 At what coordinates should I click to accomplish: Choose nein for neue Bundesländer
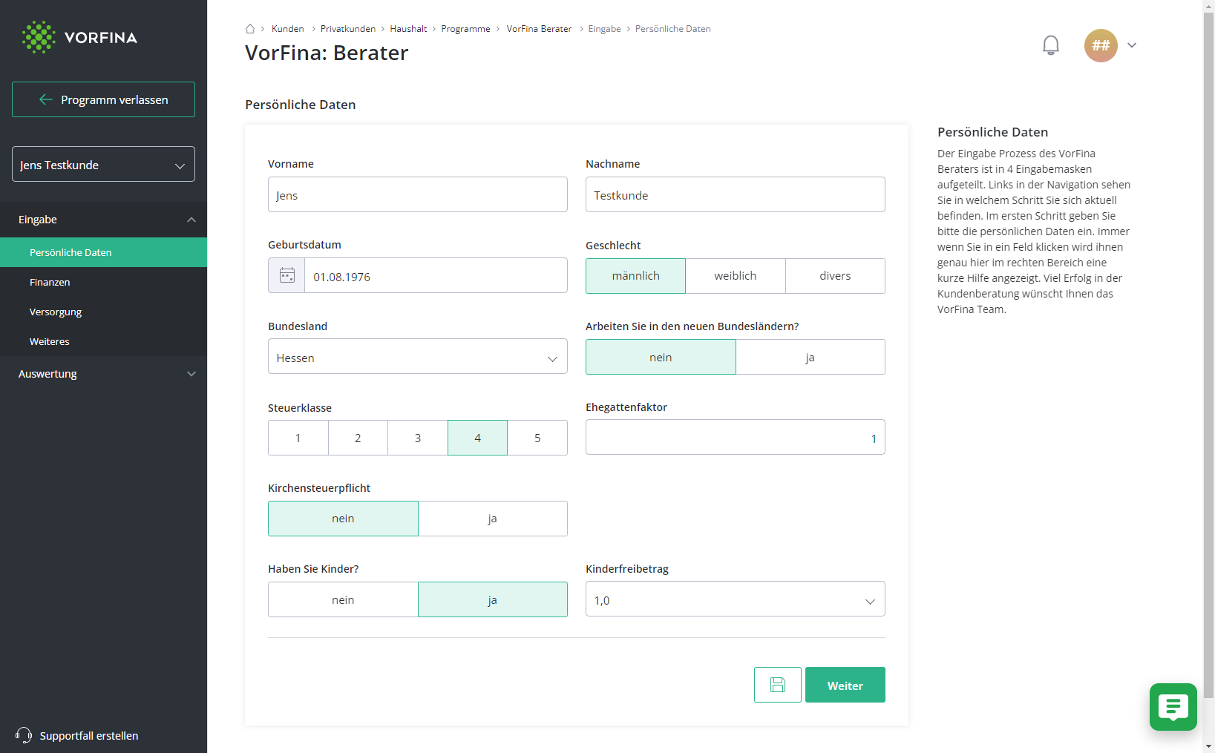click(661, 357)
